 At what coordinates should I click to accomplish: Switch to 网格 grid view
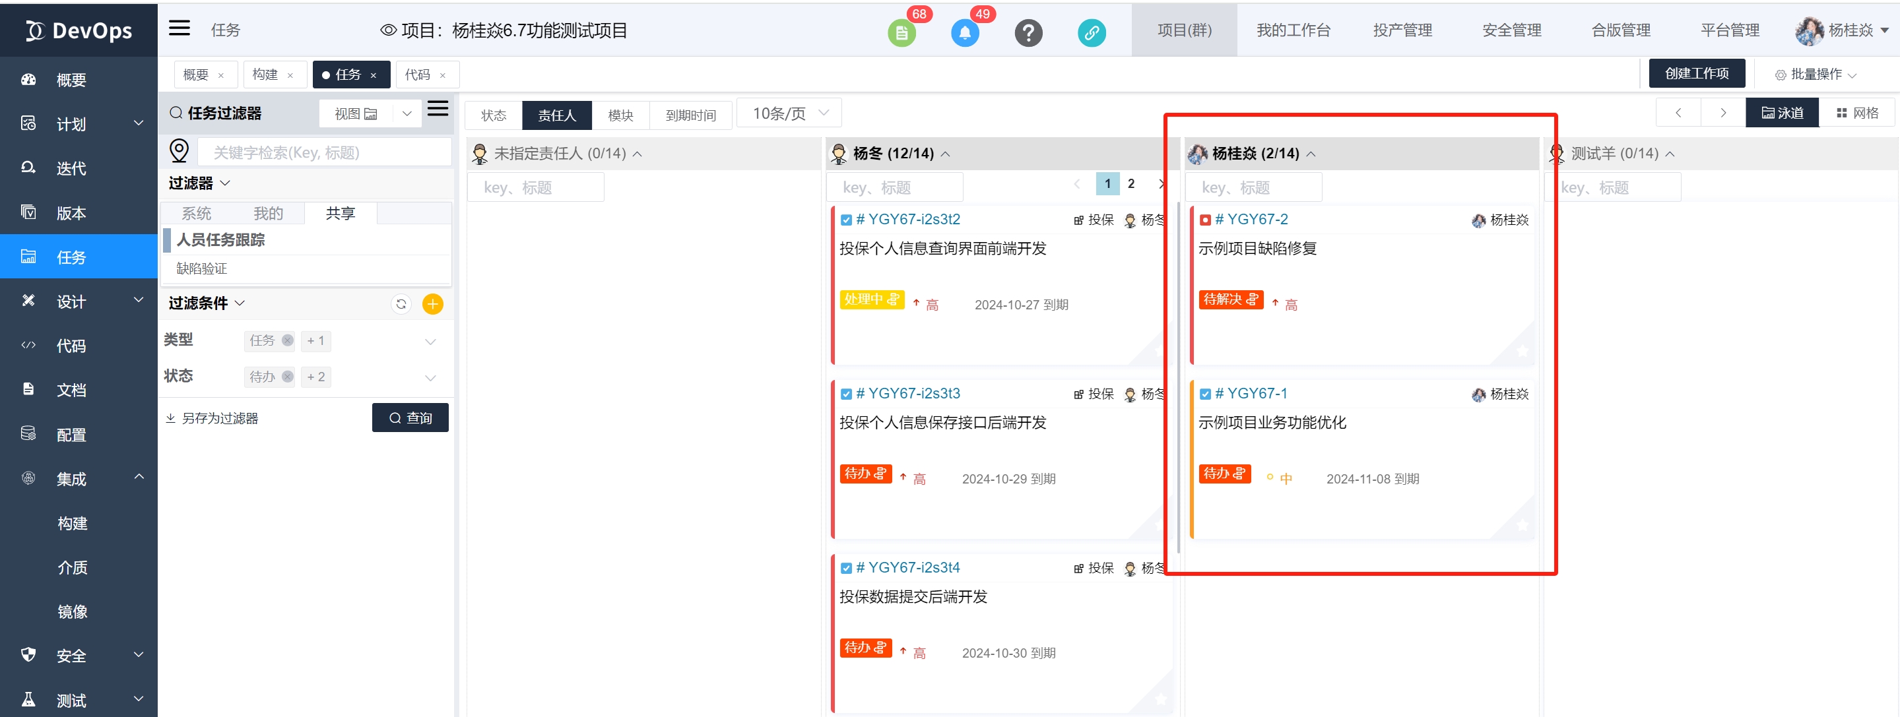pyautogui.click(x=1856, y=113)
